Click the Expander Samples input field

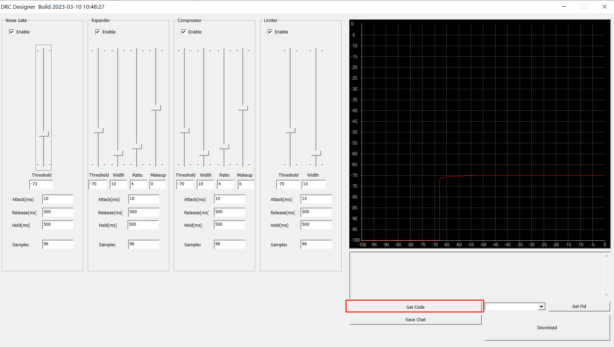(143, 244)
